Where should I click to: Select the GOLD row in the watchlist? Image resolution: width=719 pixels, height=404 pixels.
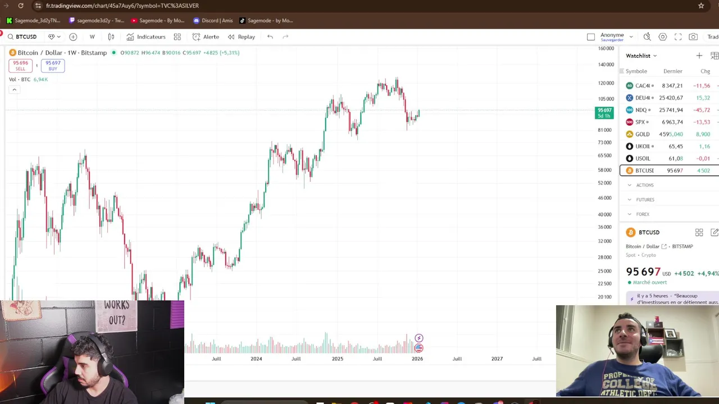click(669, 134)
